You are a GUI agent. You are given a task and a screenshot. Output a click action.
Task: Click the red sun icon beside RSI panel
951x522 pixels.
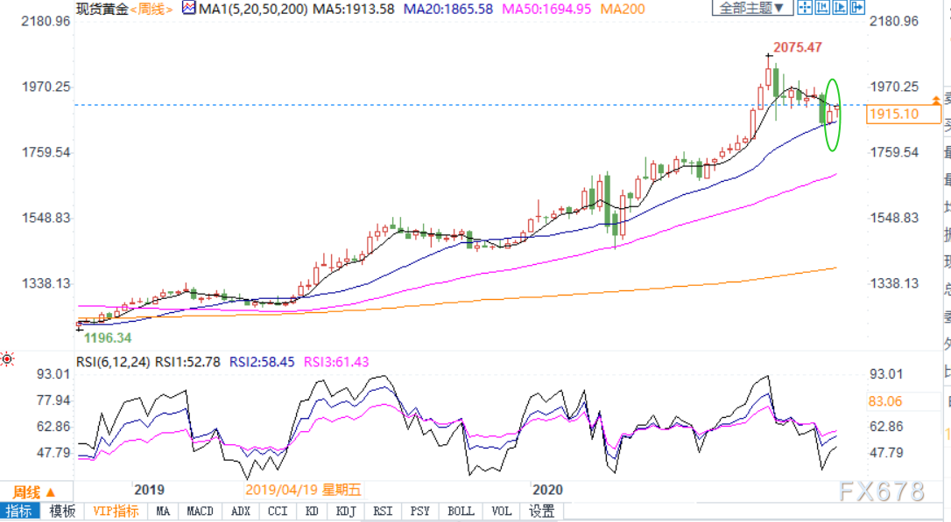7,359
